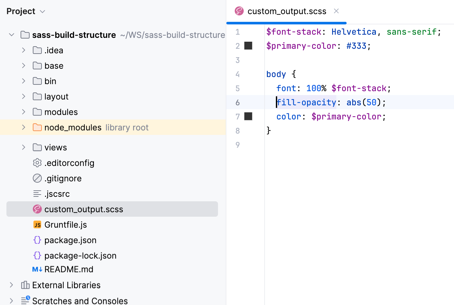Click the gear icon beside .editorconfig
Image resolution: width=454 pixels, height=305 pixels.
[37, 163]
